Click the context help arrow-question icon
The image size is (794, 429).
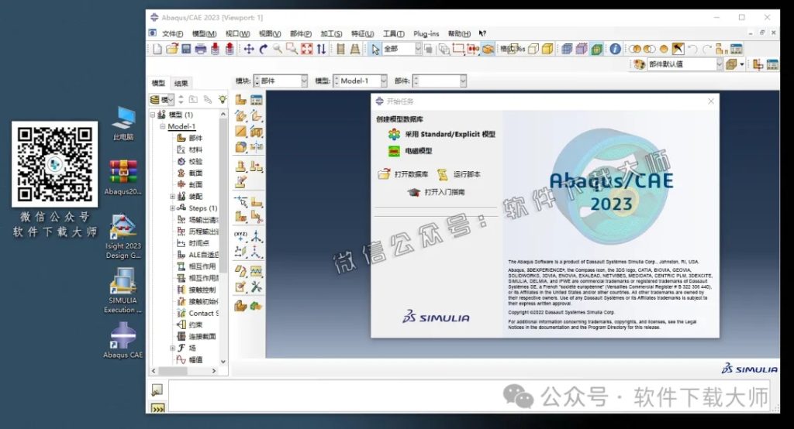pos(482,33)
